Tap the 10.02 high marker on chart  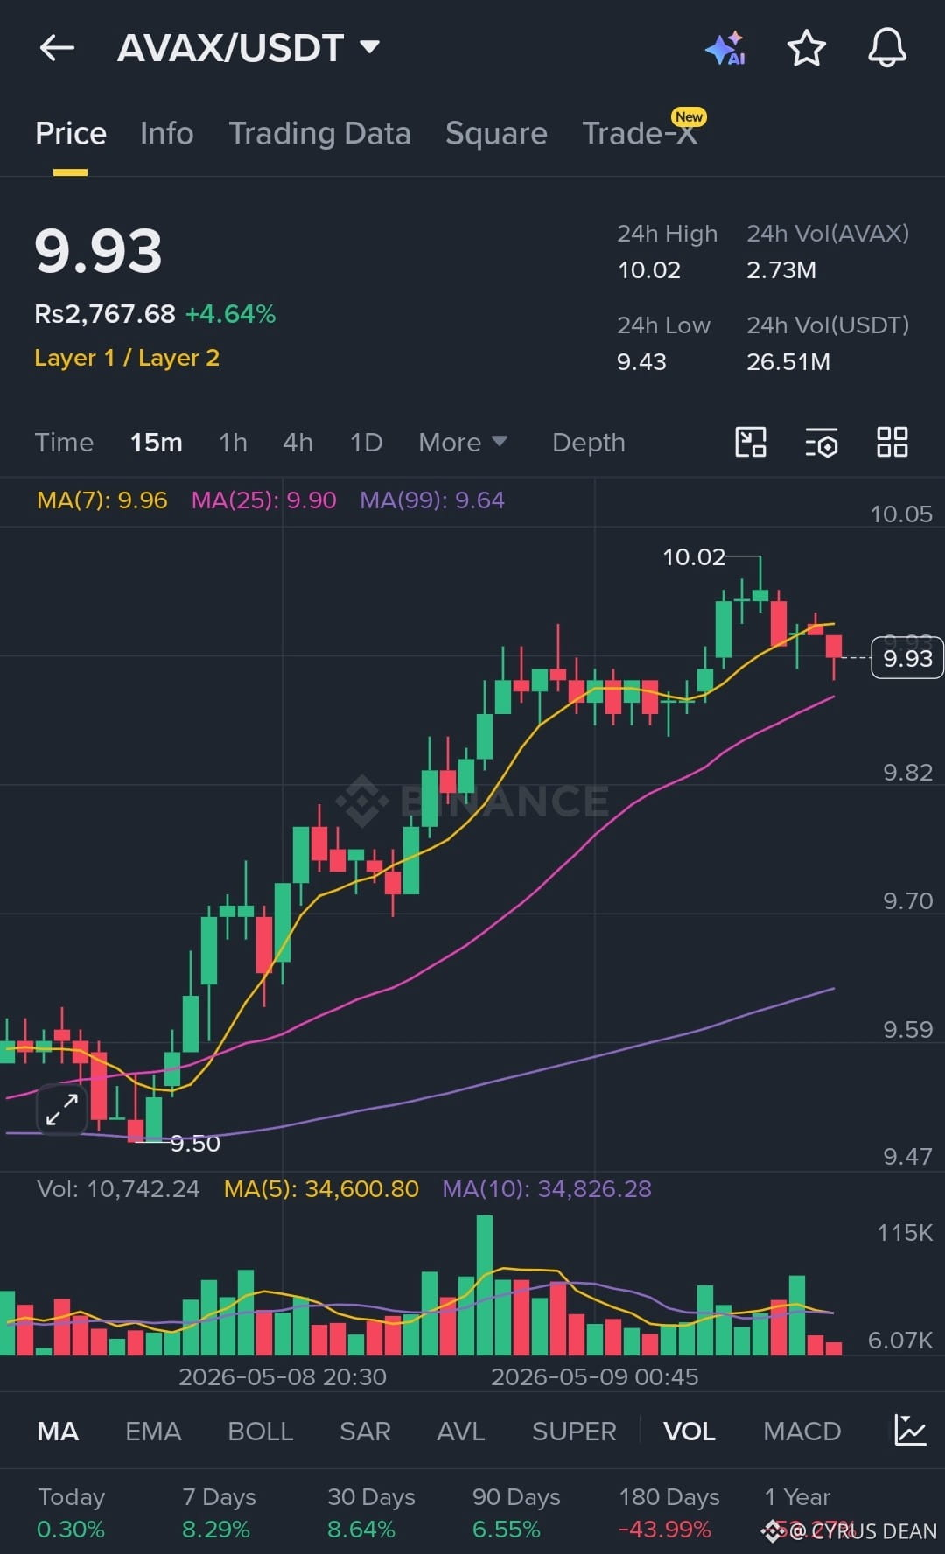click(x=694, y=557)
